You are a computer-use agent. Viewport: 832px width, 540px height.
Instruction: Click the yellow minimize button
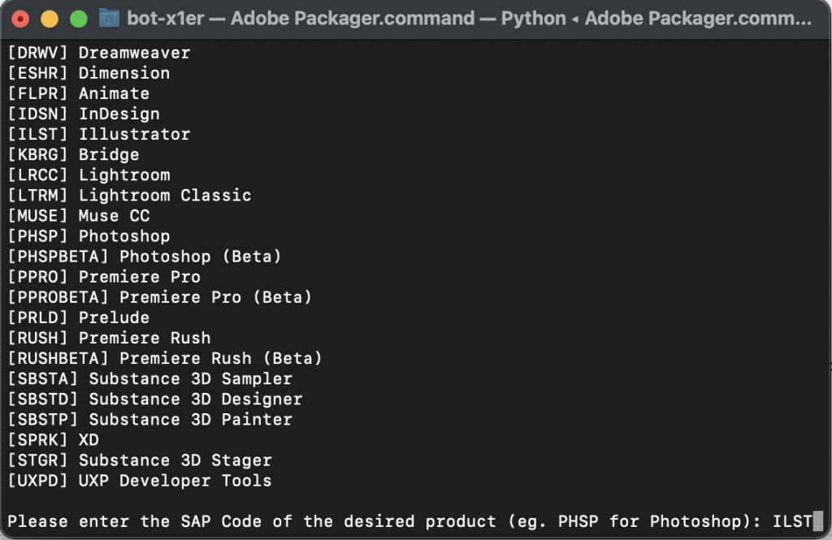click(x=50, y=18)
